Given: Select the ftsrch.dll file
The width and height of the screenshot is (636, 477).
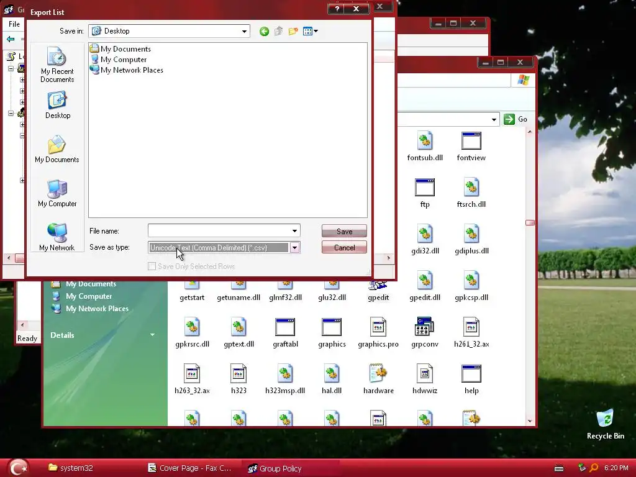Looking at the screenshot, I should [471, 193].
